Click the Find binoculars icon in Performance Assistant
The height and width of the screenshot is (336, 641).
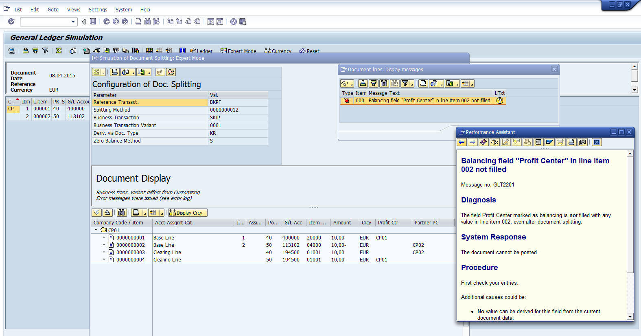pos(582,142)
